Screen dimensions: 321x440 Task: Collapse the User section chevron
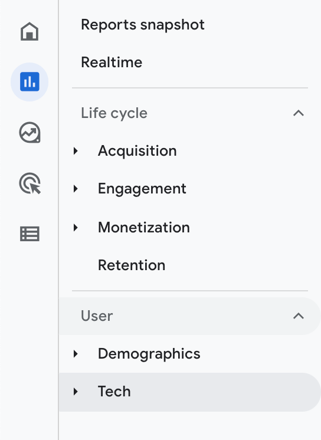click(x=298, y=316)
